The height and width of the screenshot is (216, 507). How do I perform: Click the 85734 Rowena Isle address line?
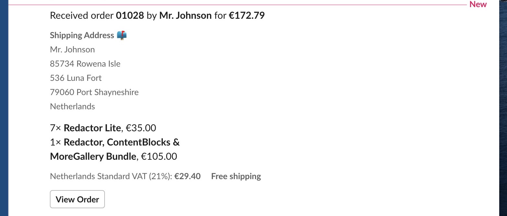coord(85,64)
